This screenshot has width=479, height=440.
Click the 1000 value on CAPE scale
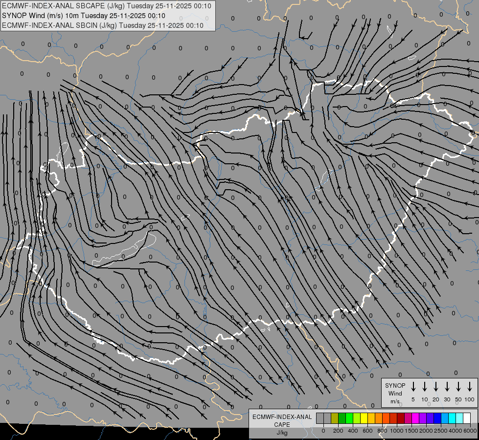click(397, 431)
